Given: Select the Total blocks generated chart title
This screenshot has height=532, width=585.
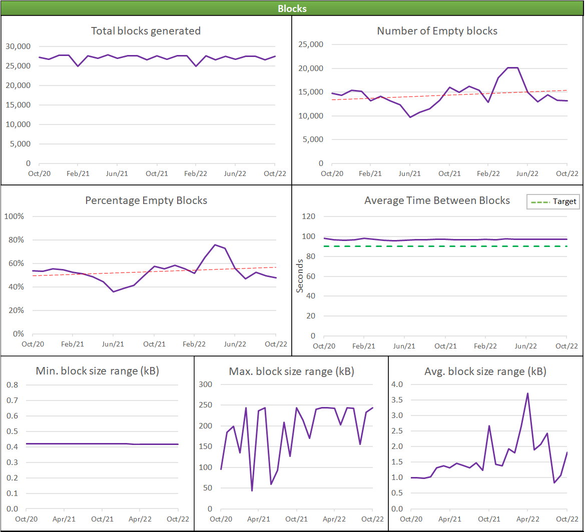Looking at the screenshot, I should 146,31.
